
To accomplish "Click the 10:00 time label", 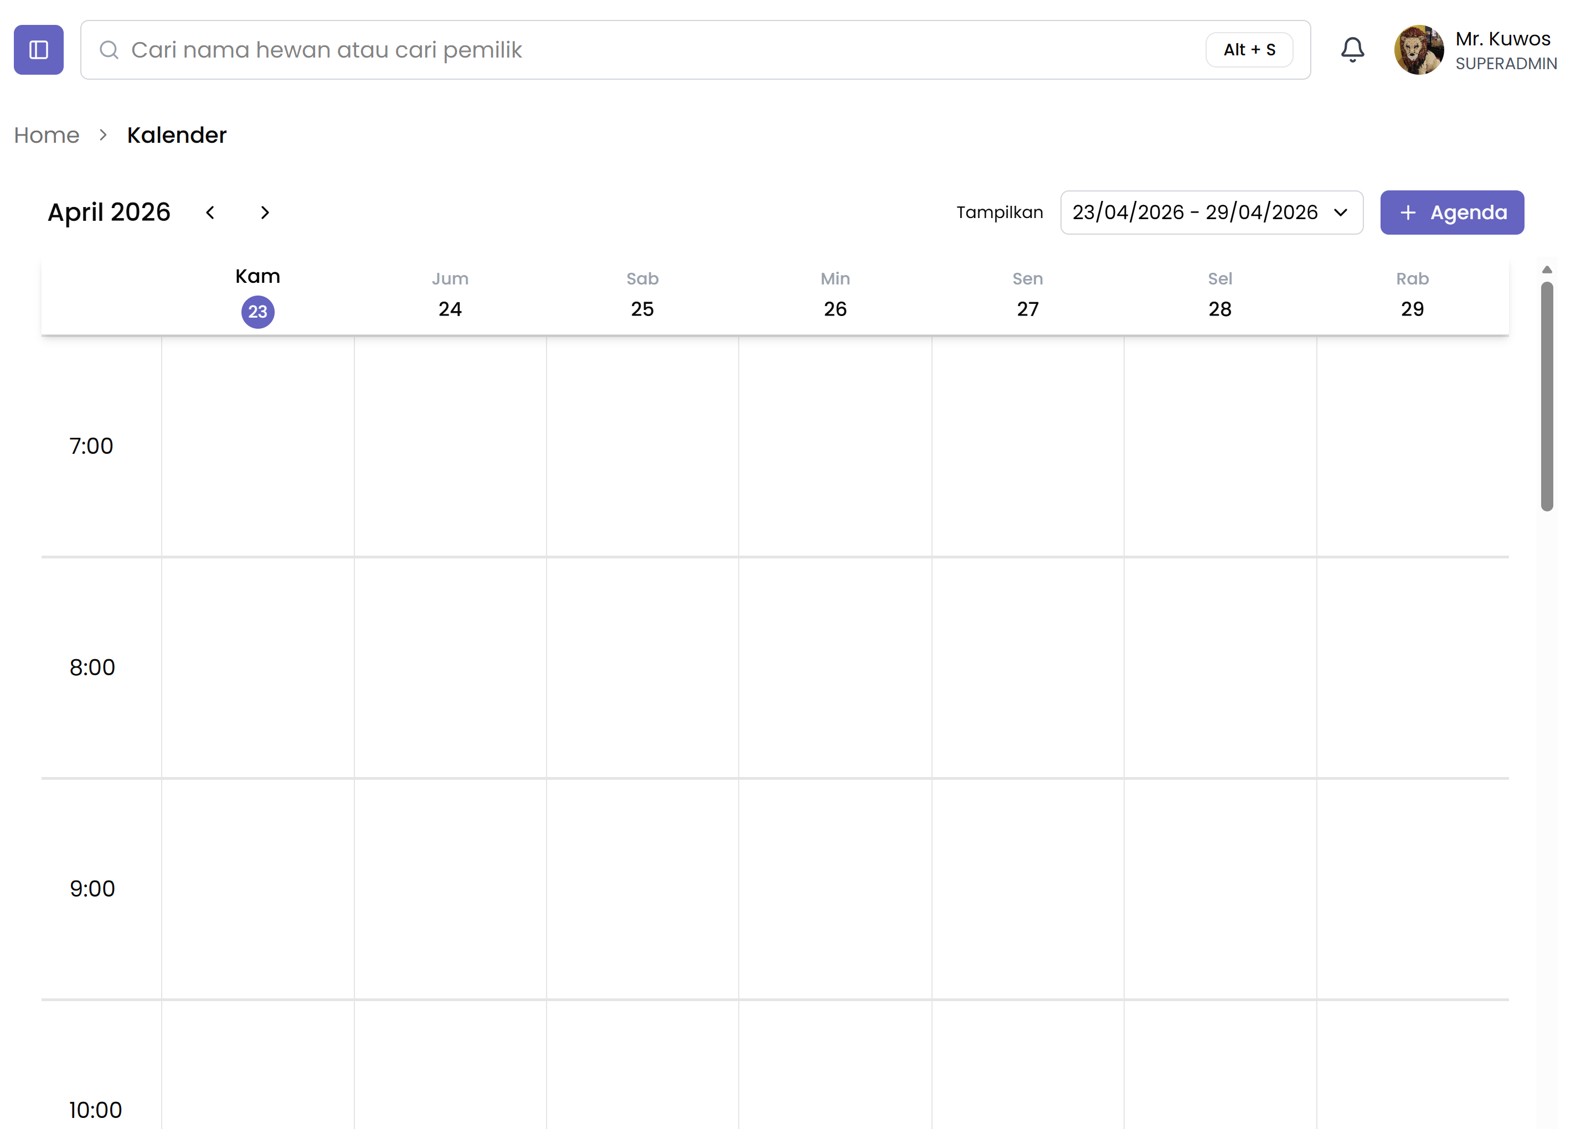I will click(x=95, y=1110).
